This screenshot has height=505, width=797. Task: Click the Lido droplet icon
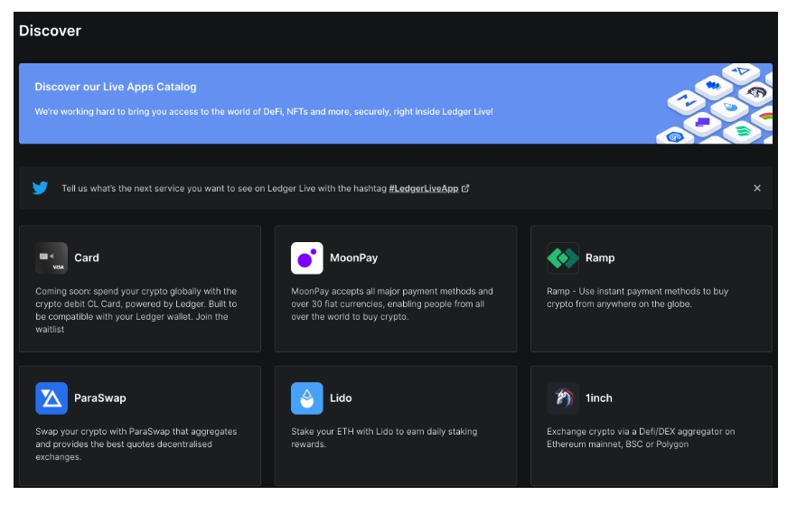307,398
